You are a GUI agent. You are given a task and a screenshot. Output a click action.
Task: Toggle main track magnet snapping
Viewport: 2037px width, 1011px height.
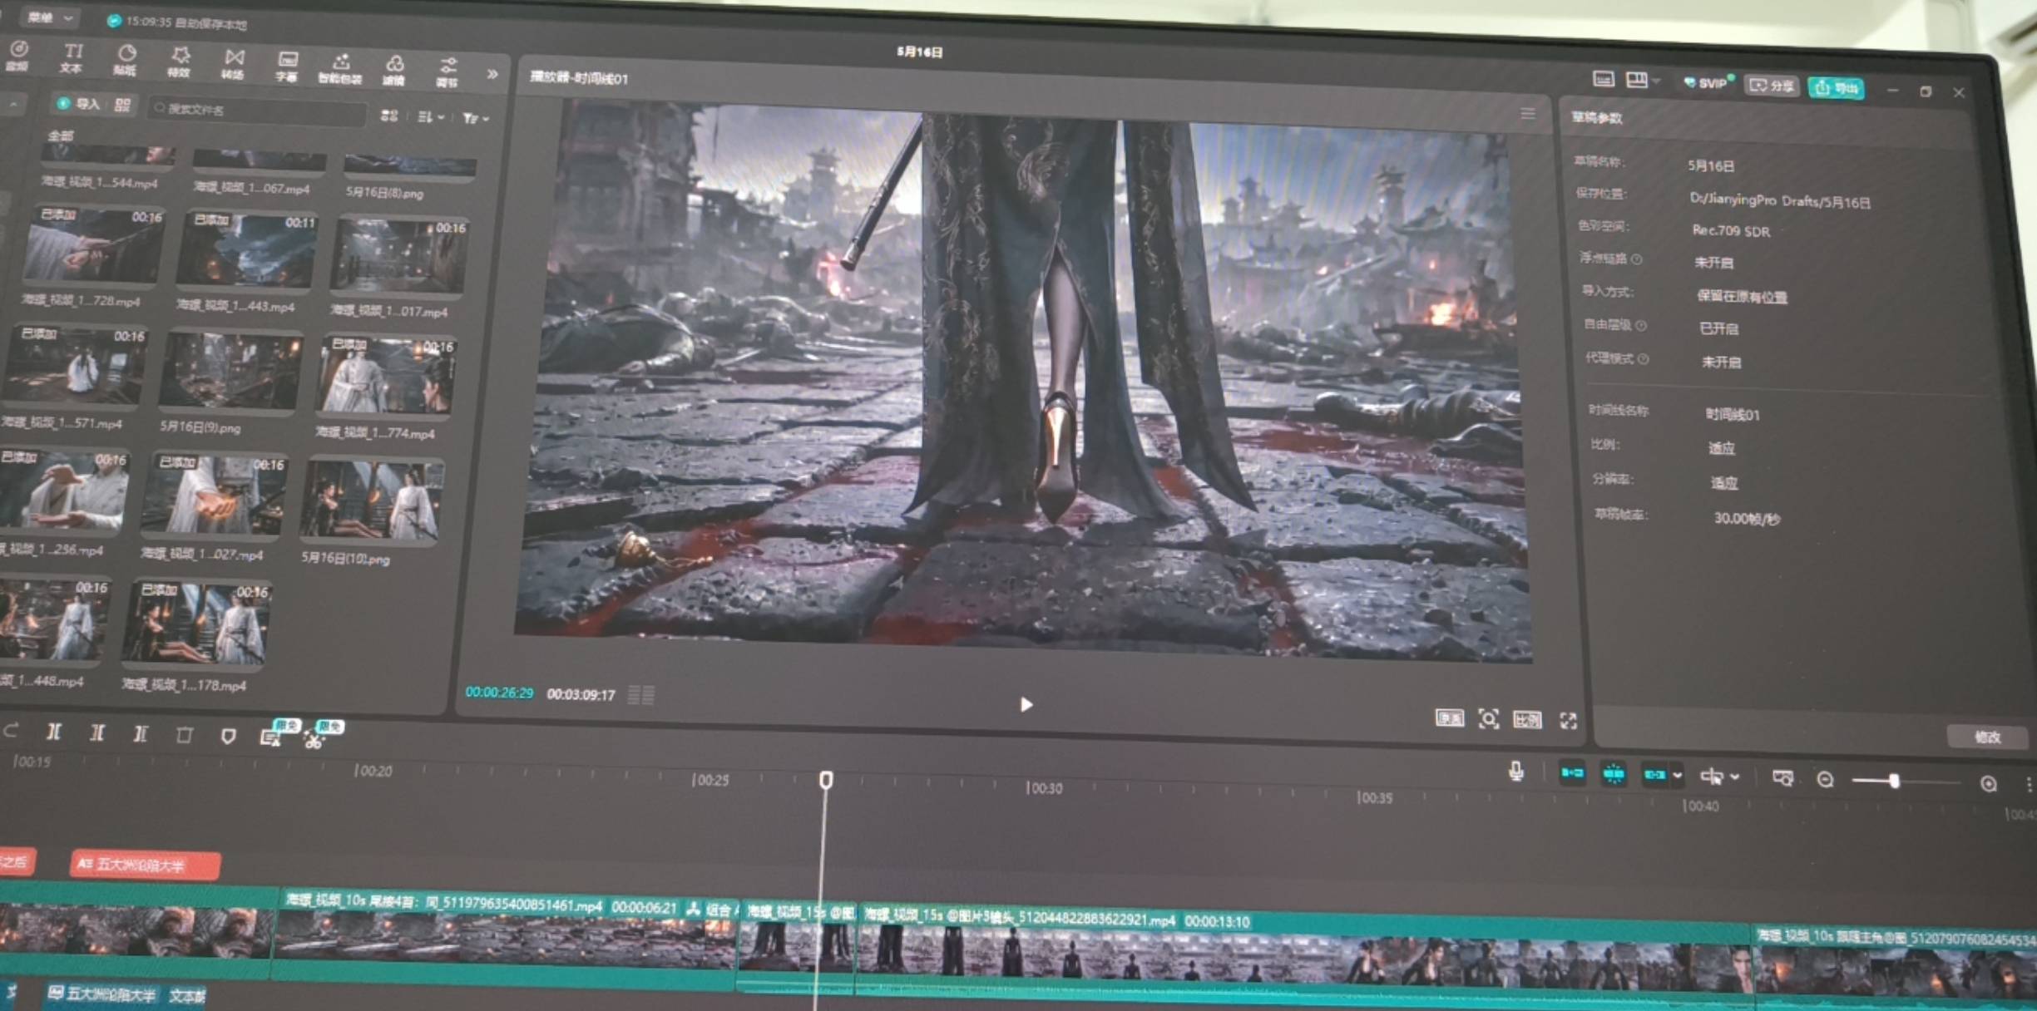click(1572, 773)
